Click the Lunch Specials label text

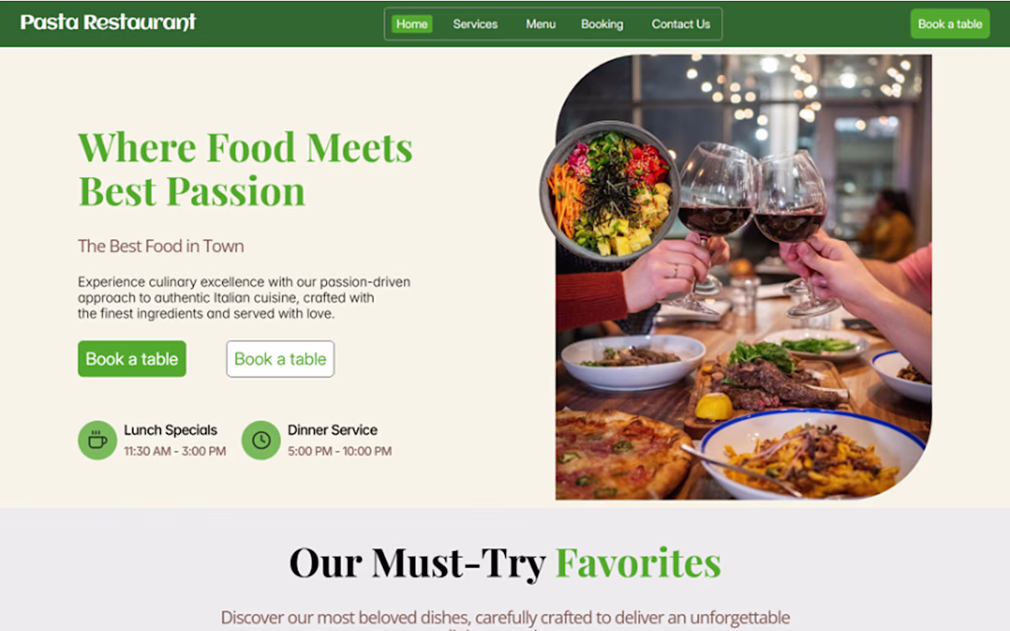click(x=171, y=429)
